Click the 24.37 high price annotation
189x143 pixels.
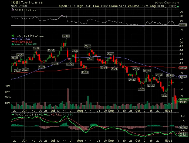pyautogui.click(x=87, y=46)
